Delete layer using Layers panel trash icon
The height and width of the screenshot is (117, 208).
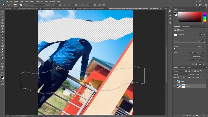click(204, 116)
